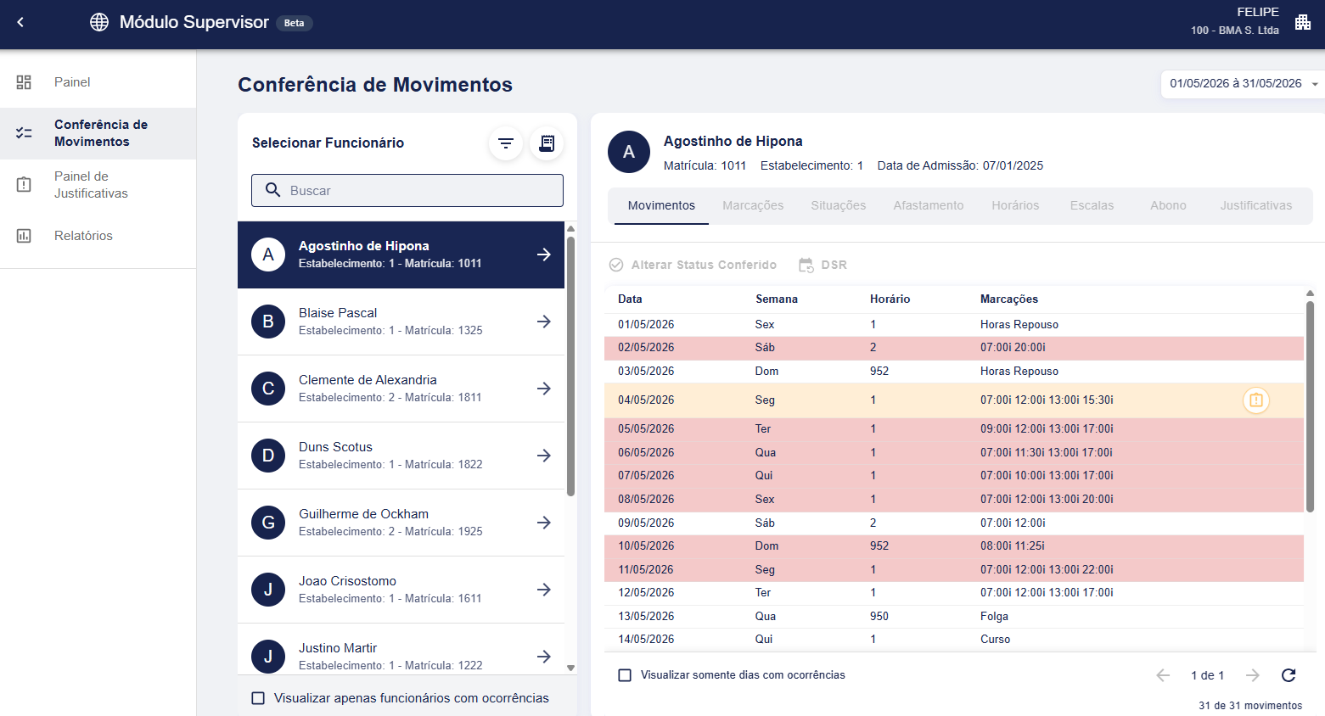Open Blaise Pascal employee arrow
The width and height of the screenshot is (1325, 716).
544,322
